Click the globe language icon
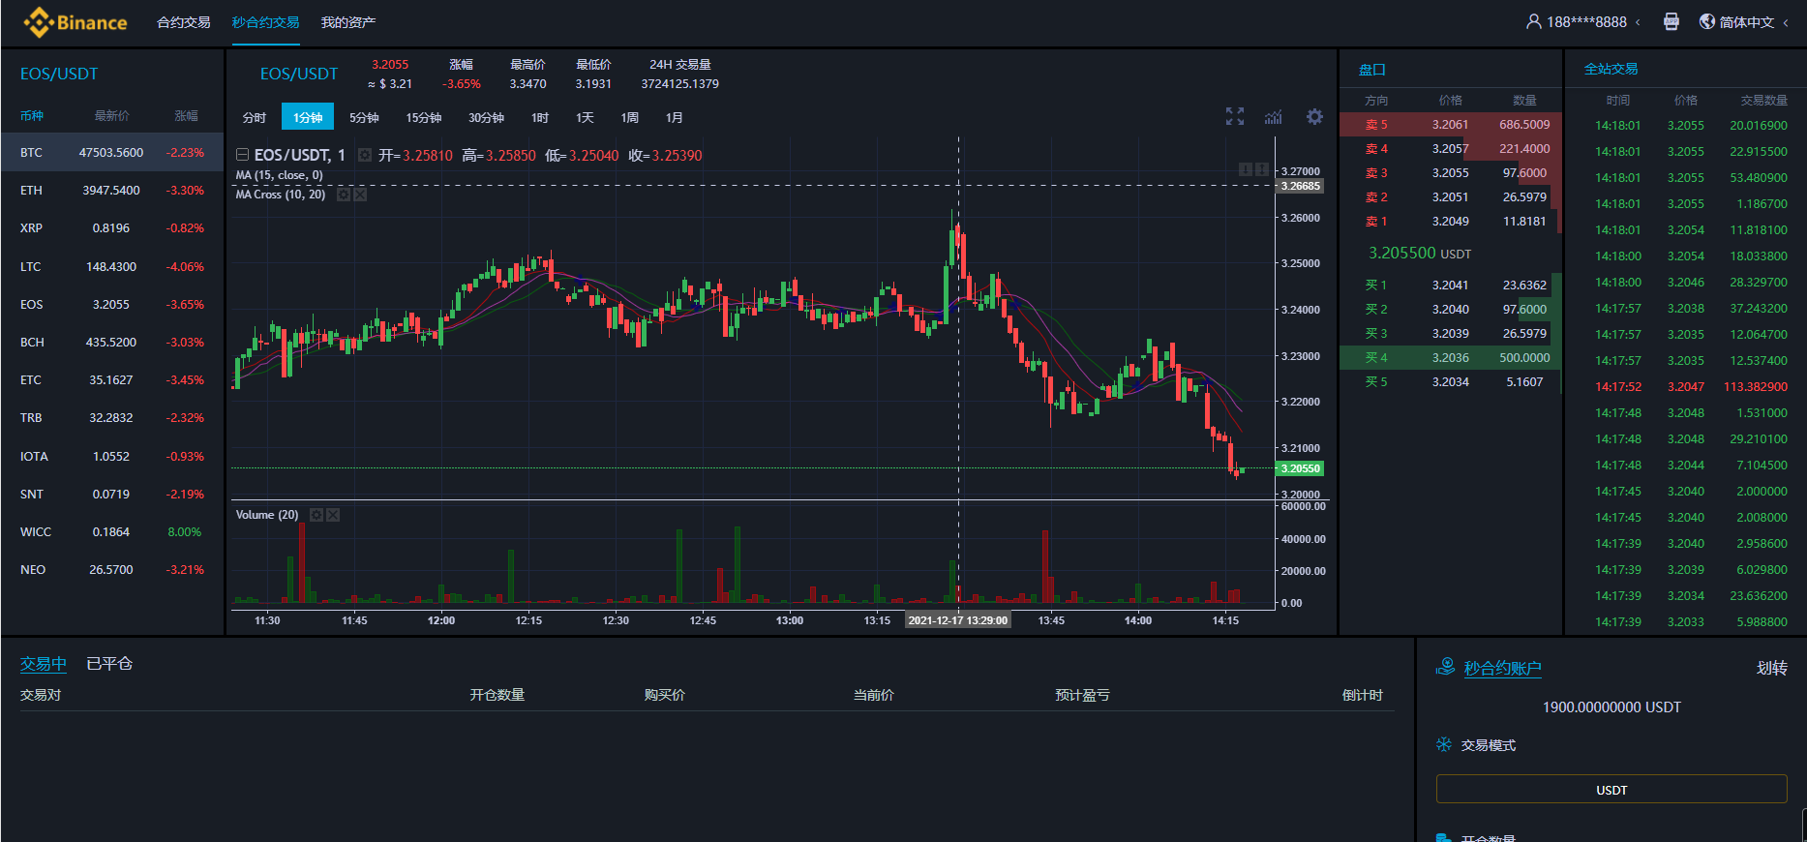Screen dimensions: 1807x842 (x=1707, y=21)
